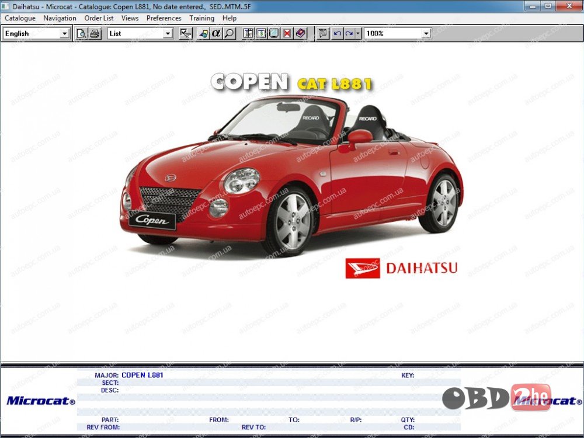Click the alpha text search icon
Image resolution: width=584 pixels, height=438 pixels.
(216, 33)
